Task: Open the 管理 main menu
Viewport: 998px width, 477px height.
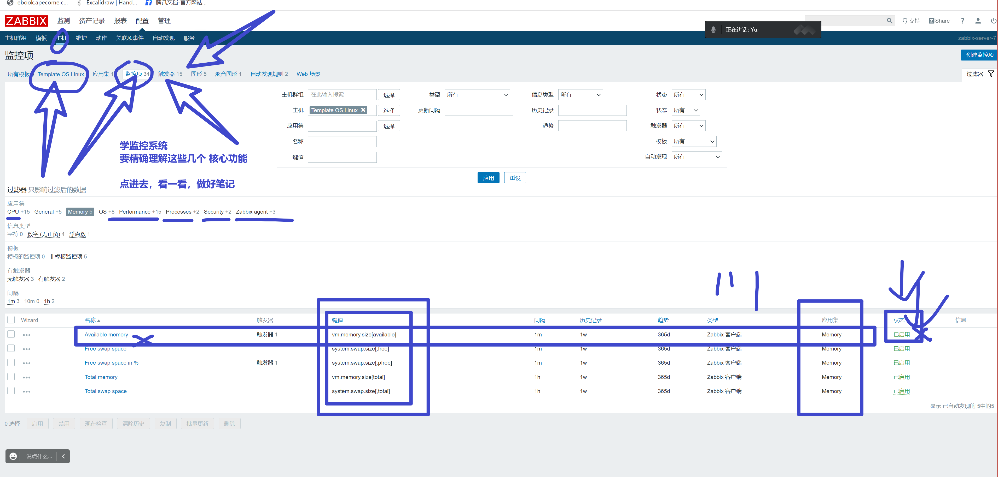Action: point(164,21)
